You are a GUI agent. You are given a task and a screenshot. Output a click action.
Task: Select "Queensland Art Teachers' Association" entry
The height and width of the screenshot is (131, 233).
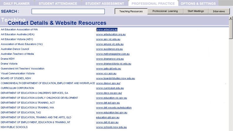22,69
